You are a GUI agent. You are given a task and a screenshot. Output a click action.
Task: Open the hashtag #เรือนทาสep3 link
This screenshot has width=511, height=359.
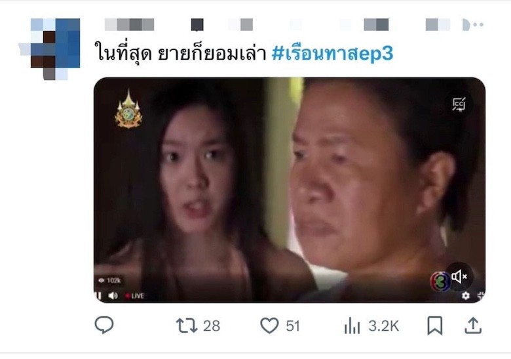332,53
